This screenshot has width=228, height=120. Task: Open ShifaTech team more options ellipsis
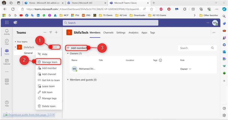[x=55, y=47]
